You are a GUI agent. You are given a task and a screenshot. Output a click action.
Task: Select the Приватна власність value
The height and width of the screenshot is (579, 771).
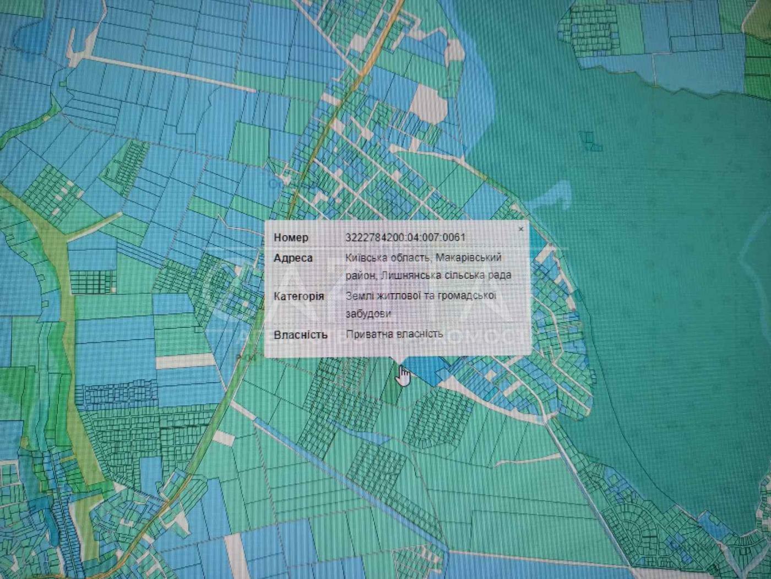(x=394, y=334)
